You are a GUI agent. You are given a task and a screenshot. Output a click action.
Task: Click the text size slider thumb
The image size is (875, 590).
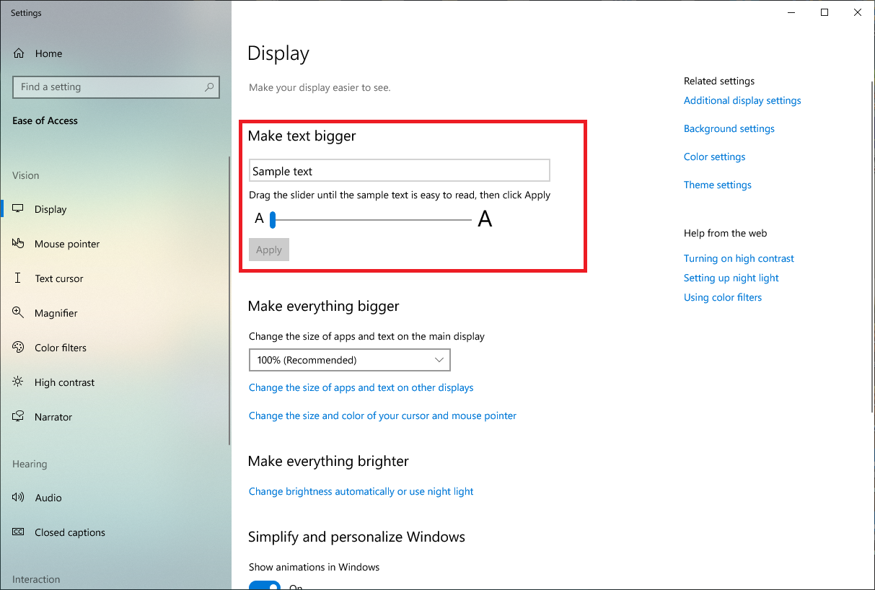tap(273, 219)
